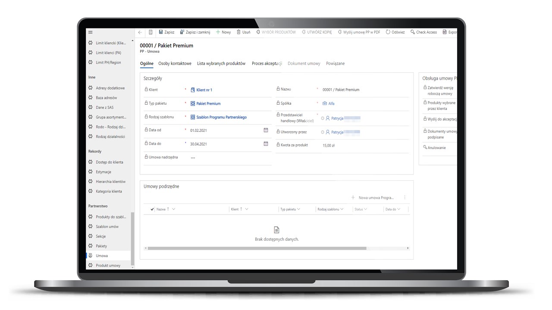Open Nazwa column header dropdown
552x310 pixels.
(173, 209)
